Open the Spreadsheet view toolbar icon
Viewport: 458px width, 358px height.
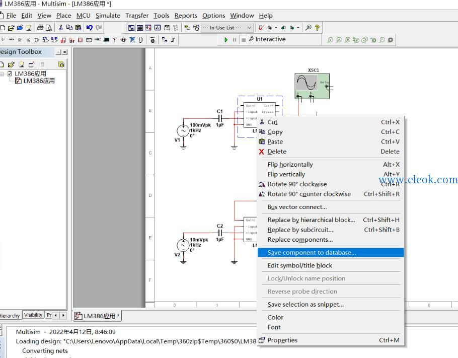tap(140, 28)
